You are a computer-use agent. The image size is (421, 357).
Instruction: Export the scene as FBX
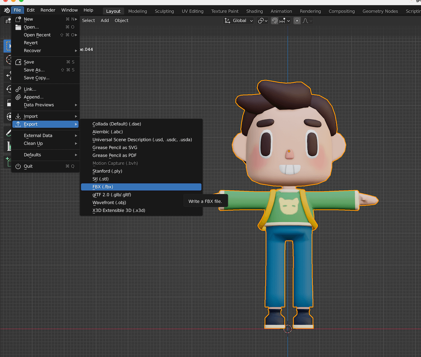coord(103,187)
